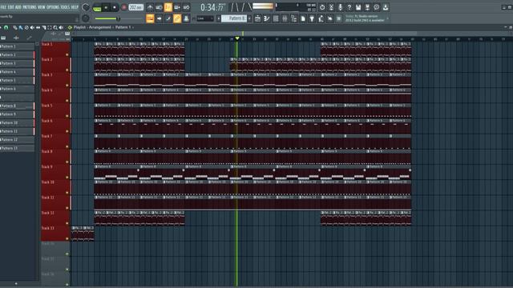Click the undo history clock icon
Image resolution: width=513 pixels, height=288 pixels.
point(322,7)
